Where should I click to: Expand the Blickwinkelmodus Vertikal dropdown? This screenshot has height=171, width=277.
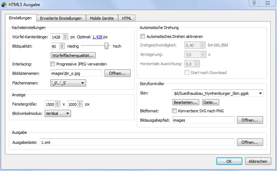coord(57,113)
